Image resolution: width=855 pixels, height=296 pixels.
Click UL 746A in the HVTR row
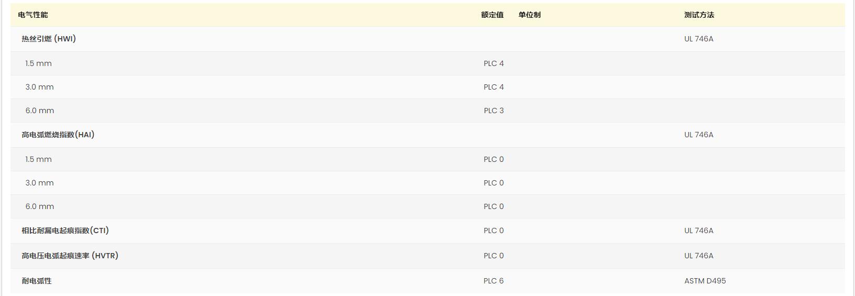(698, 256)
